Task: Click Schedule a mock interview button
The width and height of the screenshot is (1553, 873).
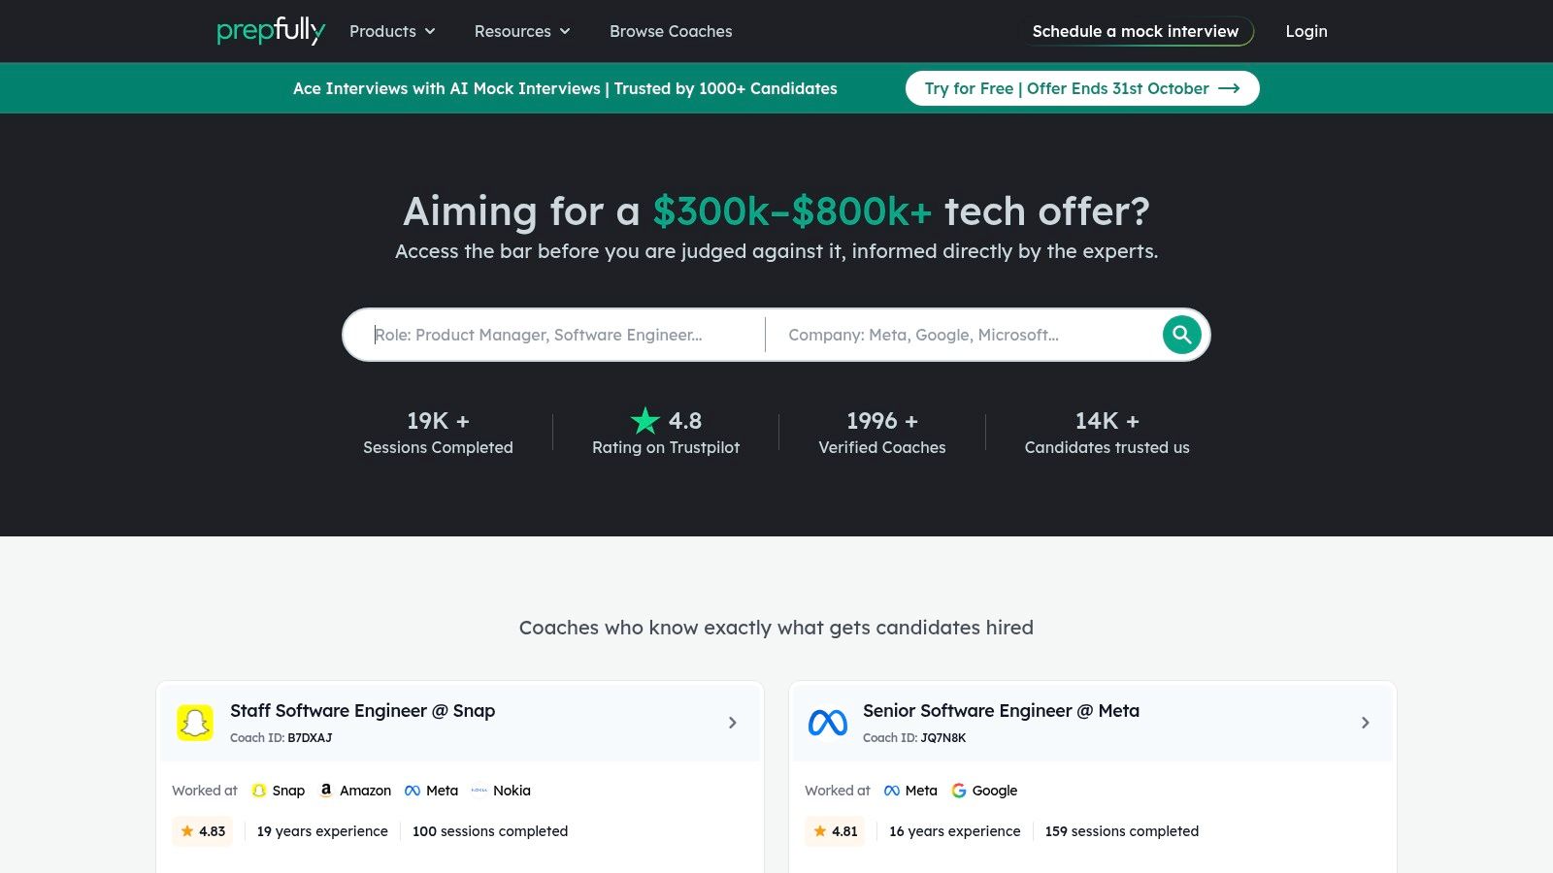Action: [1136, 31]
